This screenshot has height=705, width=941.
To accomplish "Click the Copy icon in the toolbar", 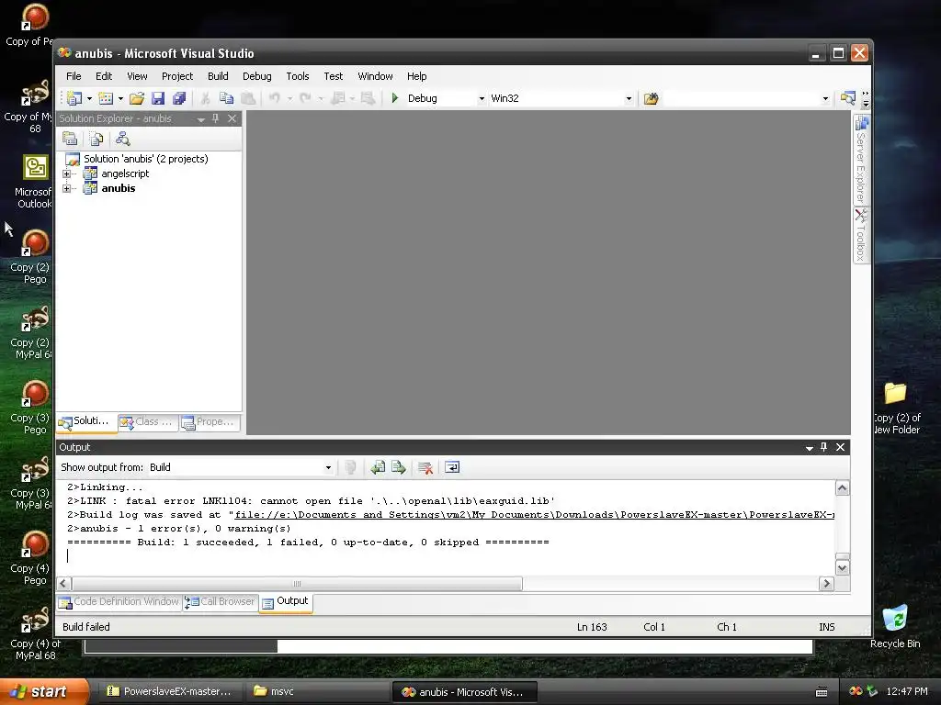I will click(x=226, y=98).
